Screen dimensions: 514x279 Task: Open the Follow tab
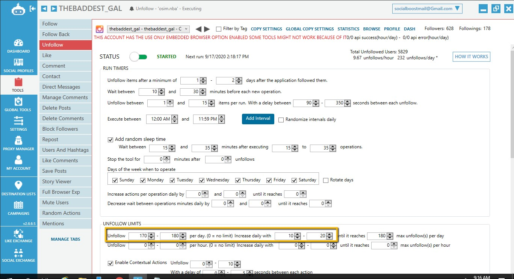(65, 24)
